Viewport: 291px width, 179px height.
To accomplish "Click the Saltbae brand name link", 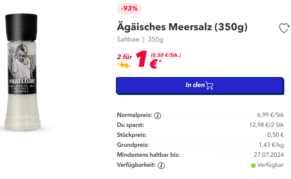I will coord(128,39).
